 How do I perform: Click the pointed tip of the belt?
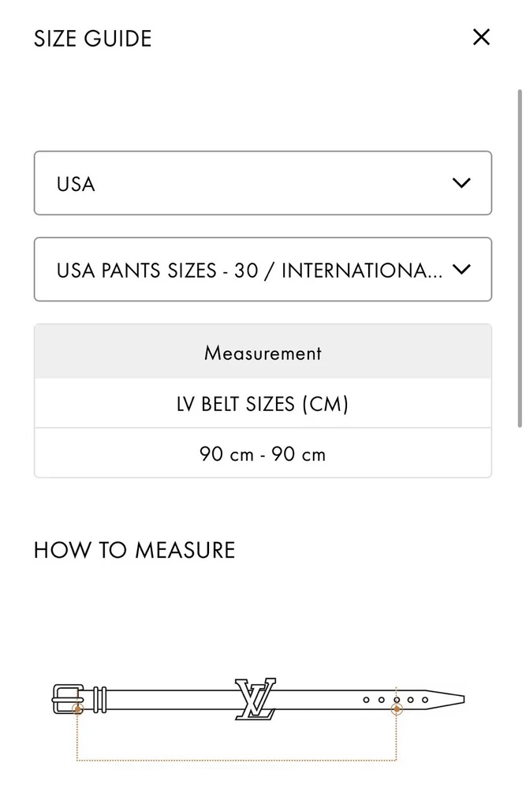[x=457, y=699]
